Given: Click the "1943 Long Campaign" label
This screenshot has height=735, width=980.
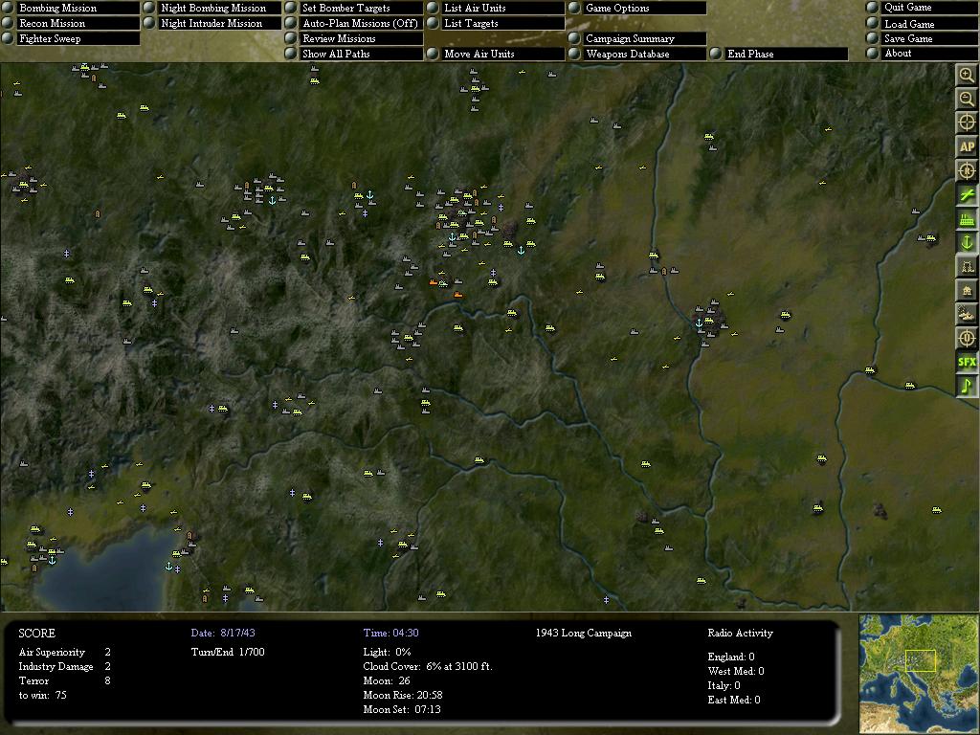Looking at the screenshot, I should 583,634.
